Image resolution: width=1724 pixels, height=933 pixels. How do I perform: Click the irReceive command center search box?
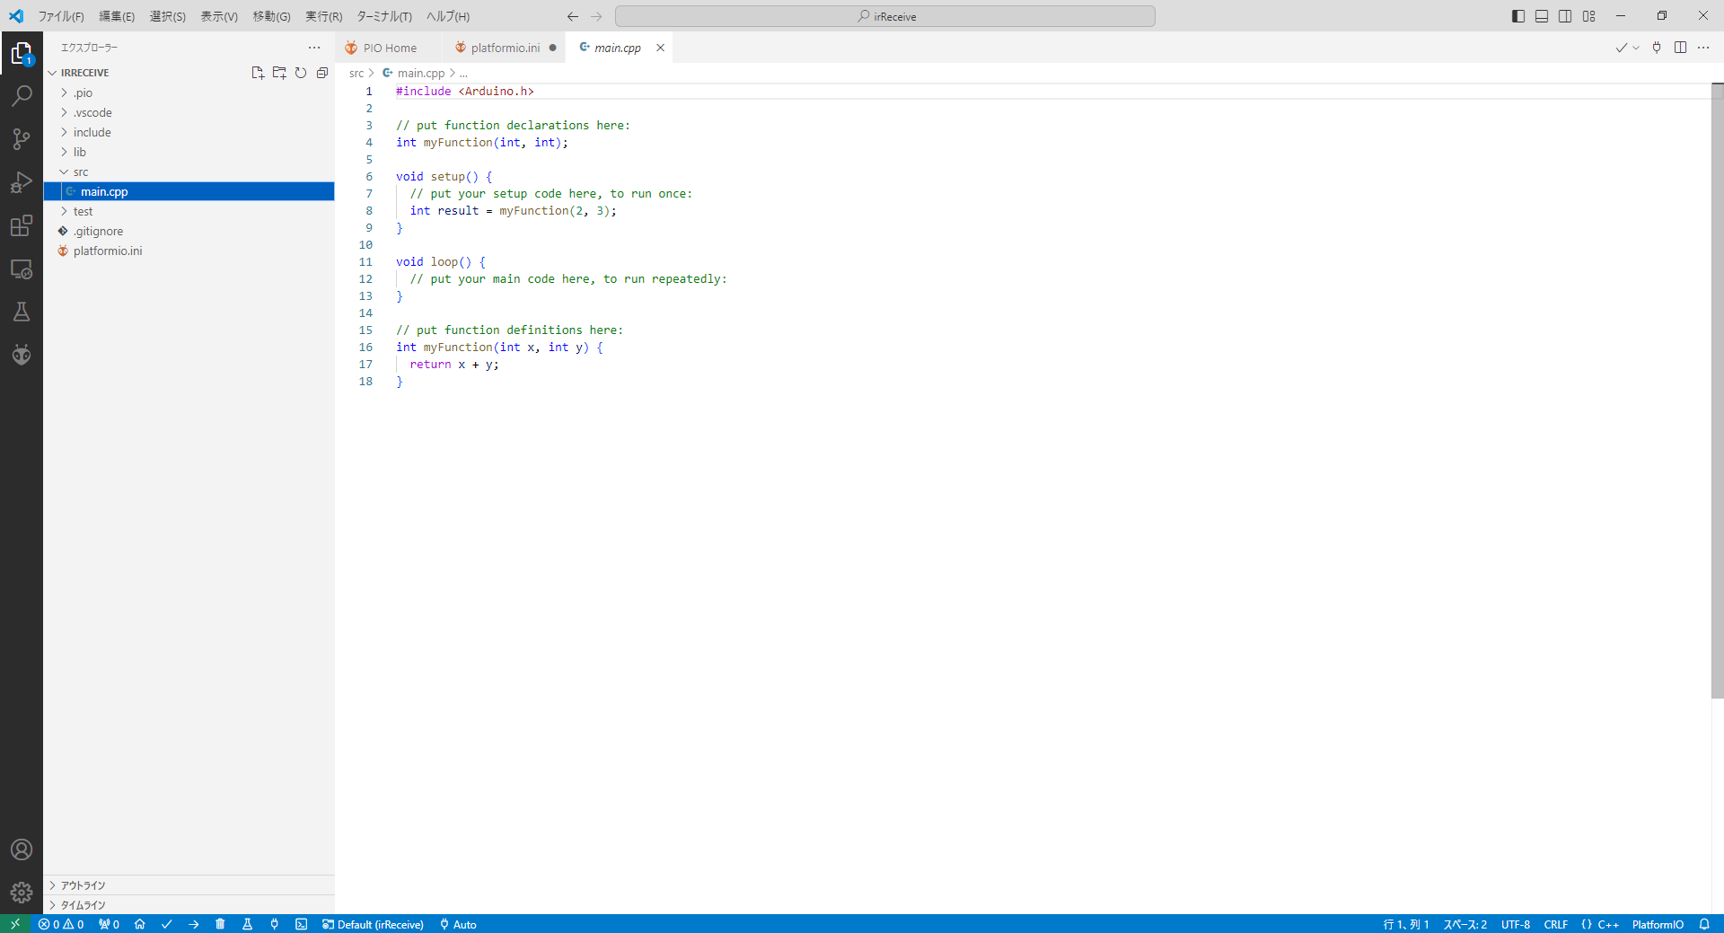click(884, 16)
